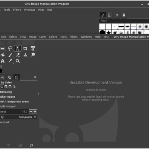Choose the black rectangle bar brush
149x149 pixels.
click(121, 26)
